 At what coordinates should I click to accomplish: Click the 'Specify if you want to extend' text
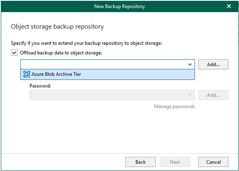coord(86,43)
